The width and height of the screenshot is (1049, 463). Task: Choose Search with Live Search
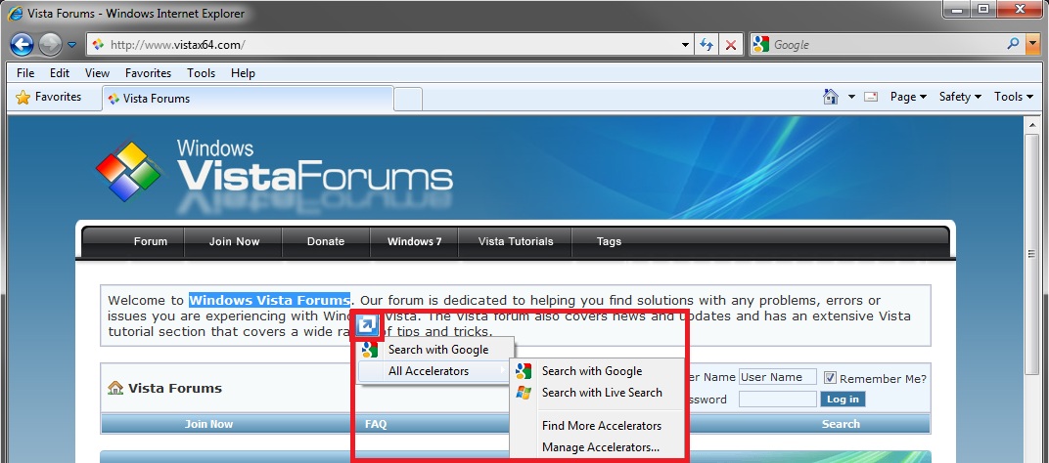597,392
